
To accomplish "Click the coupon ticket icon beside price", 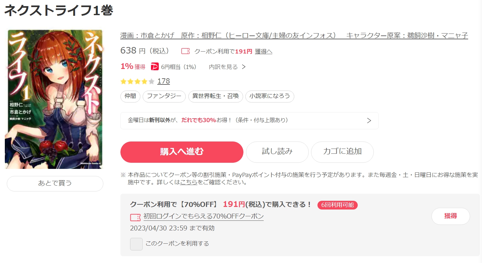I will (185, 51).
